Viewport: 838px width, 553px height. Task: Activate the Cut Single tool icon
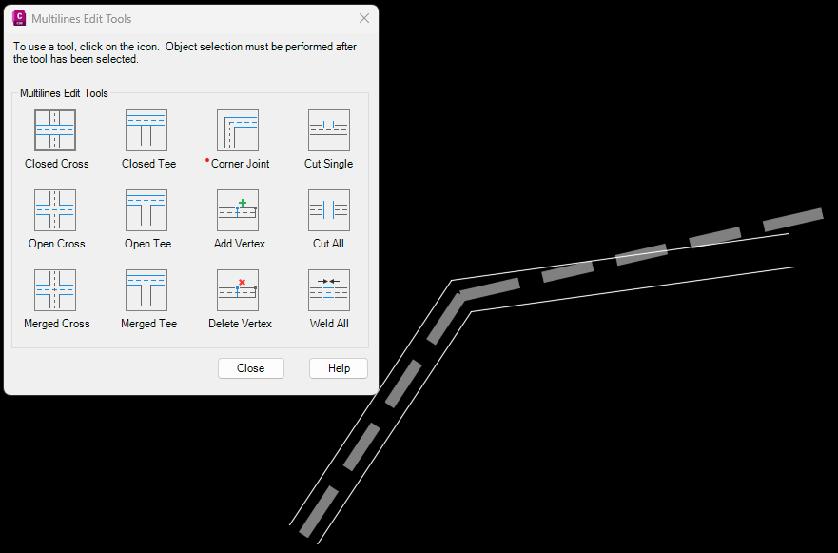pos(329,130)
